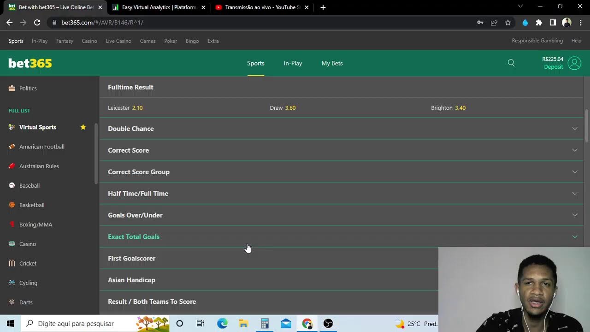Click the Boxing/MMA glove icon
Image resolution: width=590 pixels, height=332 pixels.
click(x=12, y=225)
